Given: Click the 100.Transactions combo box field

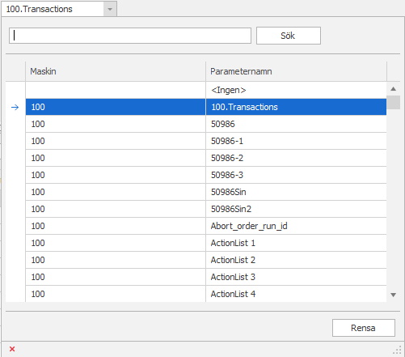Looking at the screenshot, I should (x=53, y=9).
